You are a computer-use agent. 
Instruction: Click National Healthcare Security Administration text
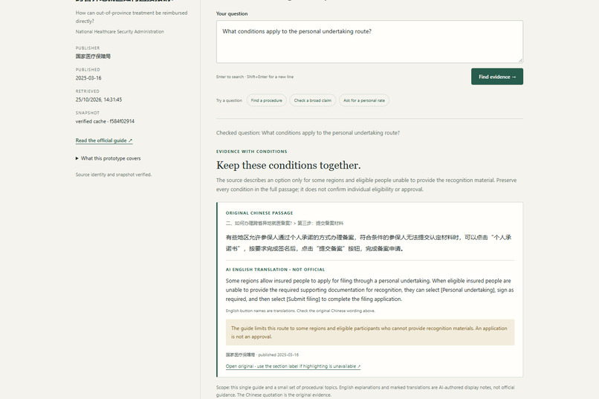pyautogui.click(x=120, y=32)
